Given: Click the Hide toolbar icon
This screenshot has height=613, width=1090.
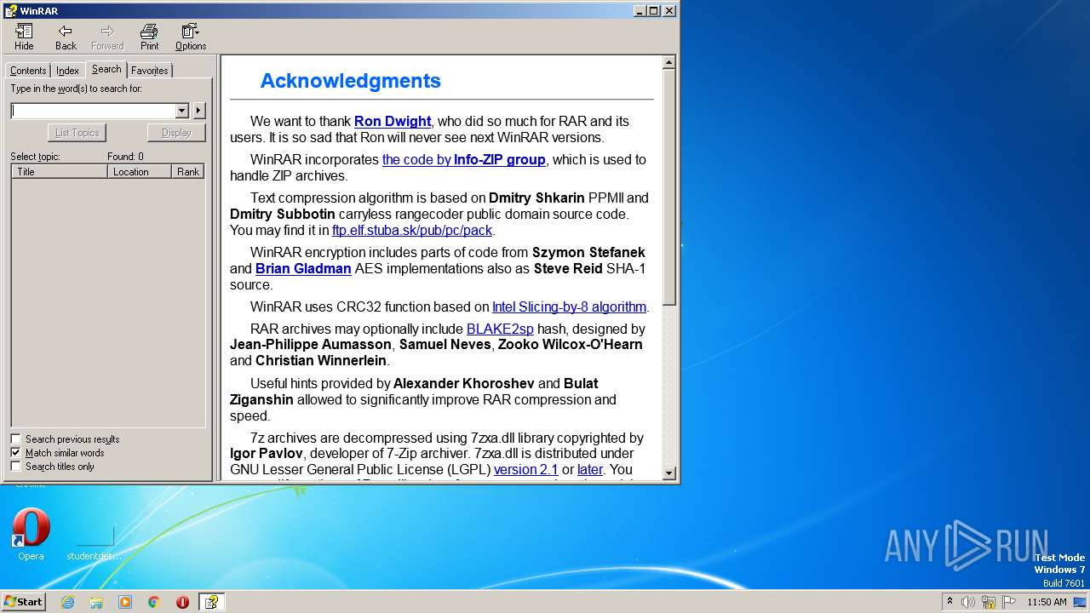Looking at the screenshot, I should click(24, 37).
